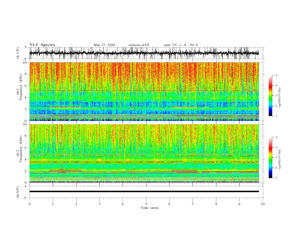
Task: Click the -5 tick on the ch.3(V) axis
Action: point(25,198)
